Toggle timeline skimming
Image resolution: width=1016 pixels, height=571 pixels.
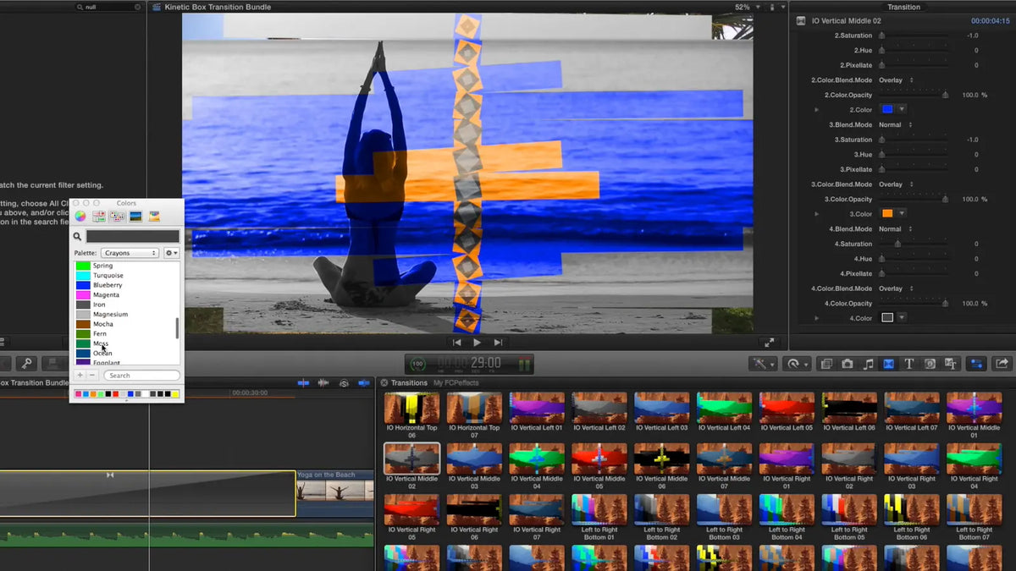[304, 383]
